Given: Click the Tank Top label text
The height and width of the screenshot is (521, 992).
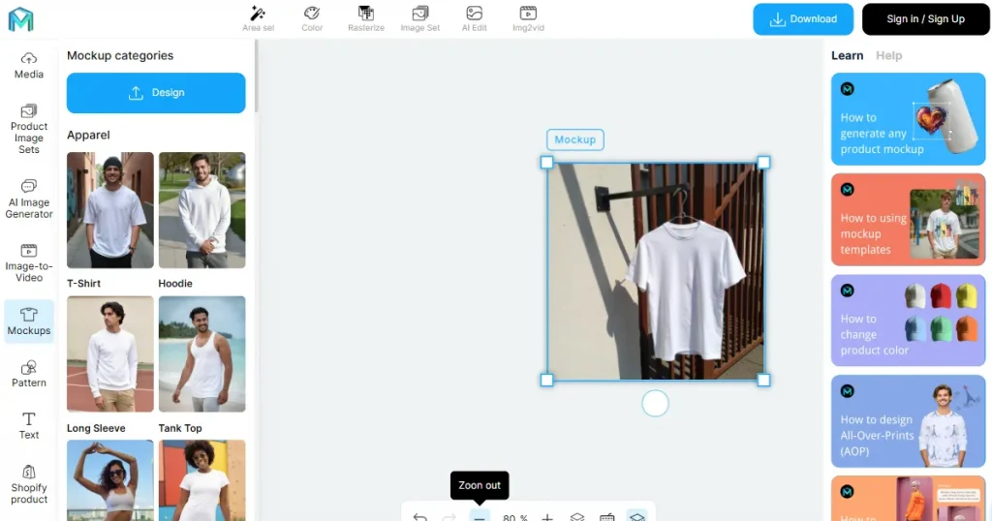Looking at the screenshot, I should click(x=180, y=428).
